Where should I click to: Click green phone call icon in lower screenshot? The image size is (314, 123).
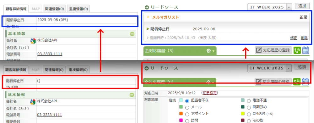(297, 81)
